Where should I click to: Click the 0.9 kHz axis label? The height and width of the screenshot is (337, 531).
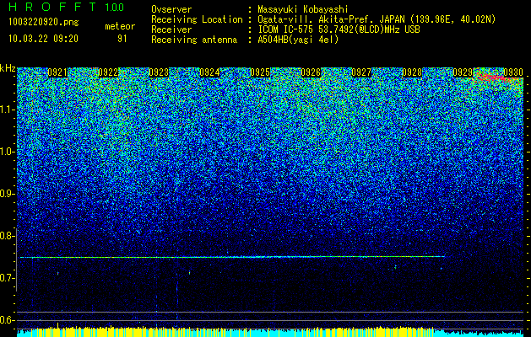pyautogui.click(x=8, y=194)
